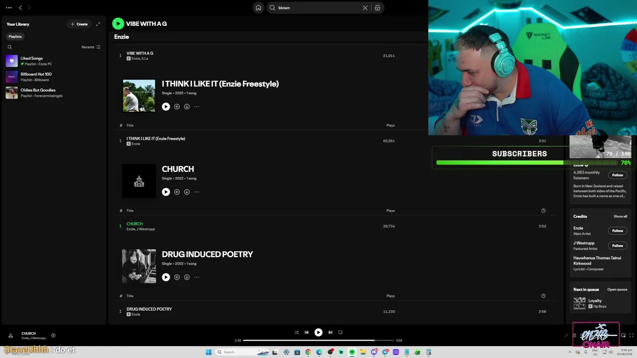Skip to next track
637x358 pixels.
point(330,333)
